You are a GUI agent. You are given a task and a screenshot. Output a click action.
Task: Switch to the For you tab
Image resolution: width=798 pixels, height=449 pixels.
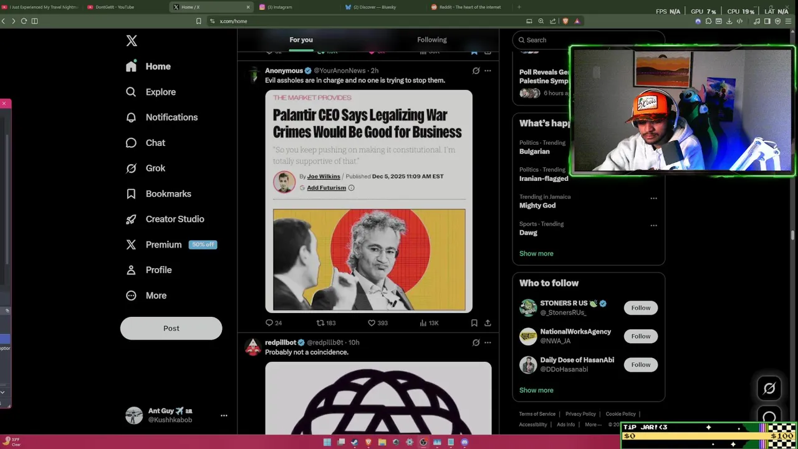tap(301, 40)
